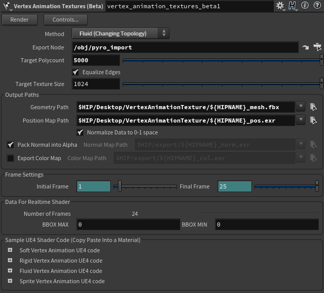Jump to Export Node operator arrow icon
The image size is (324, 293).
(x=305, y=47)
